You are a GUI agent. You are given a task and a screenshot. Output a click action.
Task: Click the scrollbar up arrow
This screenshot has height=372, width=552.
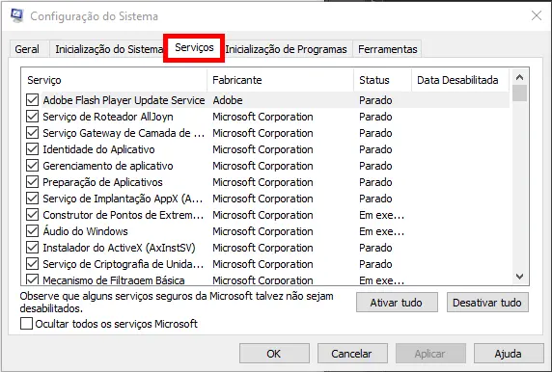[x=519, y=77]
